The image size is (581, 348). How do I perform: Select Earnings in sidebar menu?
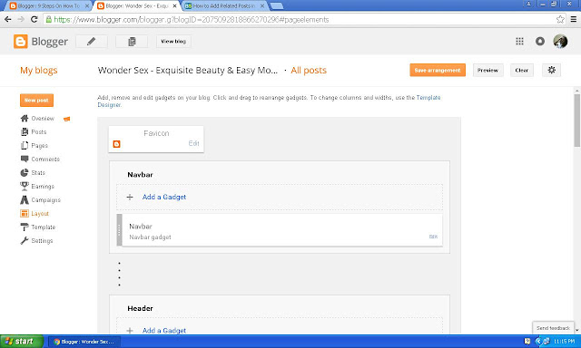(43, 187)
